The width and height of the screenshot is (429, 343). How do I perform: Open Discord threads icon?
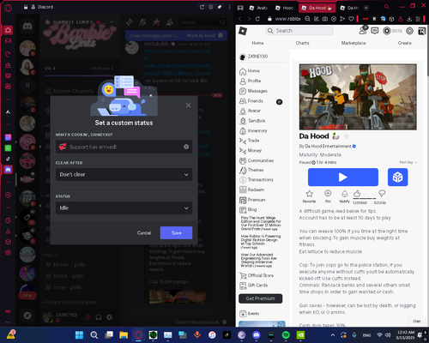click(x=130, y=22)
